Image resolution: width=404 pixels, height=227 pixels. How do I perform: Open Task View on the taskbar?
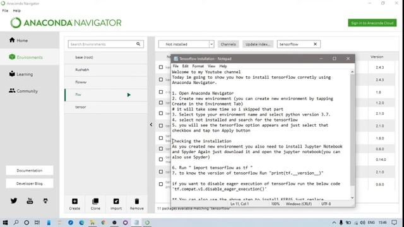coord(37,223)
